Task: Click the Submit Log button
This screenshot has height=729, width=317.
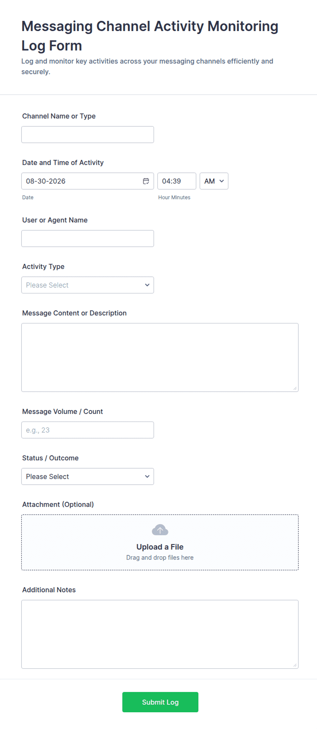Action: click(160, 702)
